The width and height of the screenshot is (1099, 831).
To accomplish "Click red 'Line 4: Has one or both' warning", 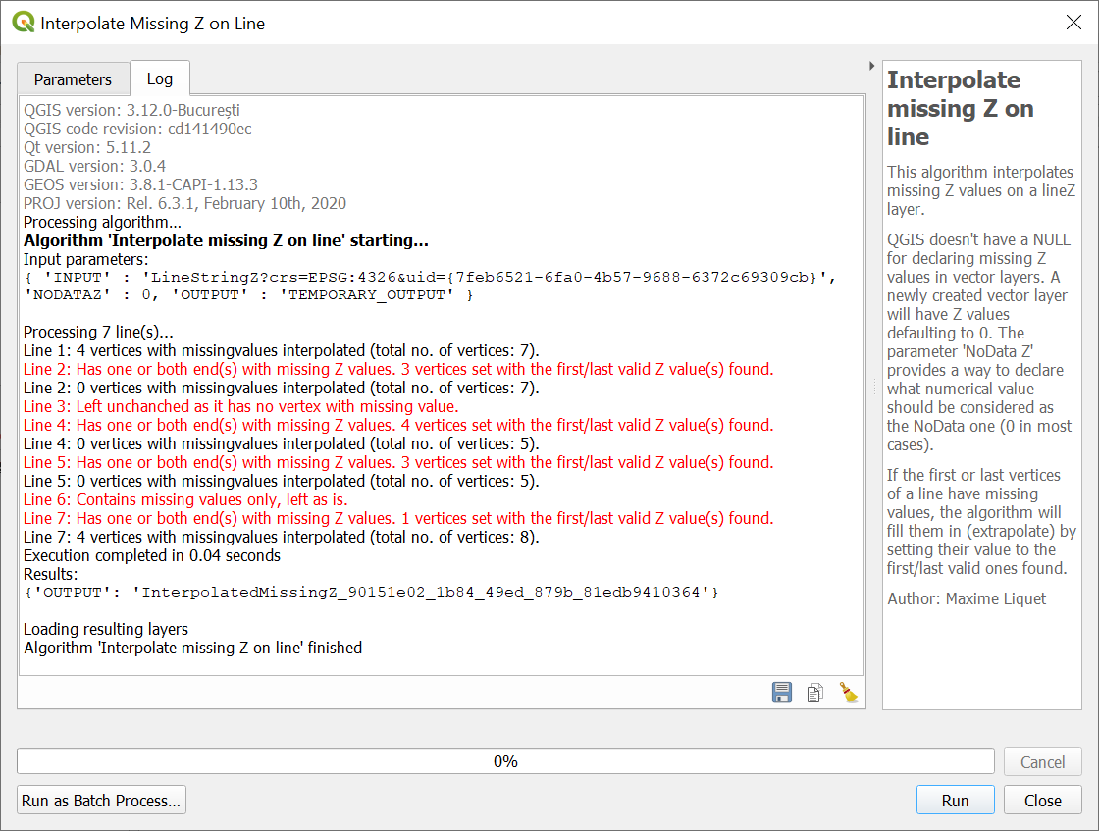I will (398, 425).
